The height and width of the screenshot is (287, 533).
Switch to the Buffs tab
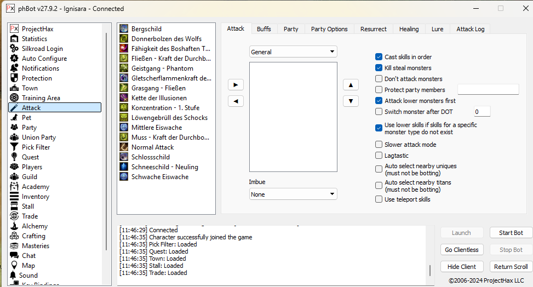pos(263,29)
